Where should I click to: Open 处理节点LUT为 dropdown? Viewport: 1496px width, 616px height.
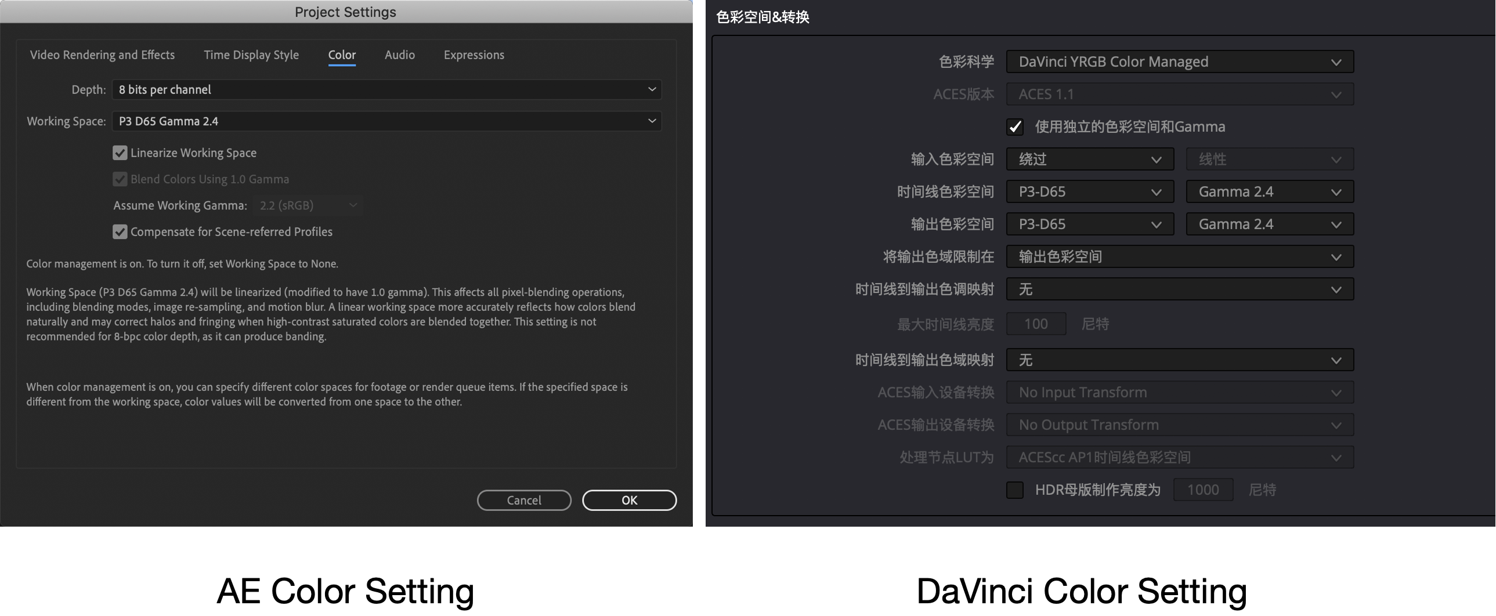pos(1180,458)
